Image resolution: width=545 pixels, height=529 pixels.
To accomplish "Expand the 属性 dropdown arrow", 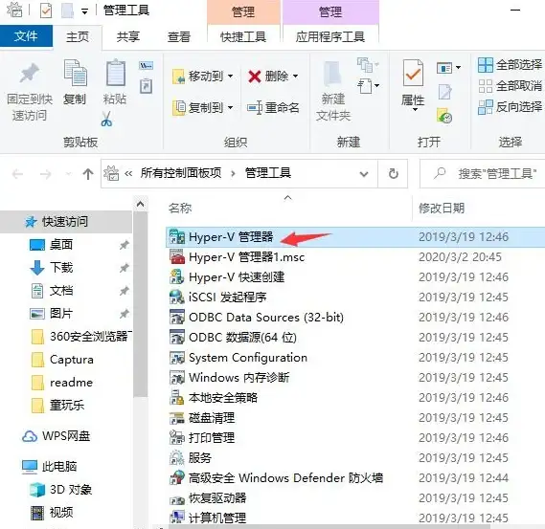I will 415,110.
